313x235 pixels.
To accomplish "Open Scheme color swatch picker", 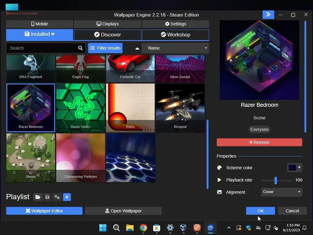I will click(x=295, y=168).
